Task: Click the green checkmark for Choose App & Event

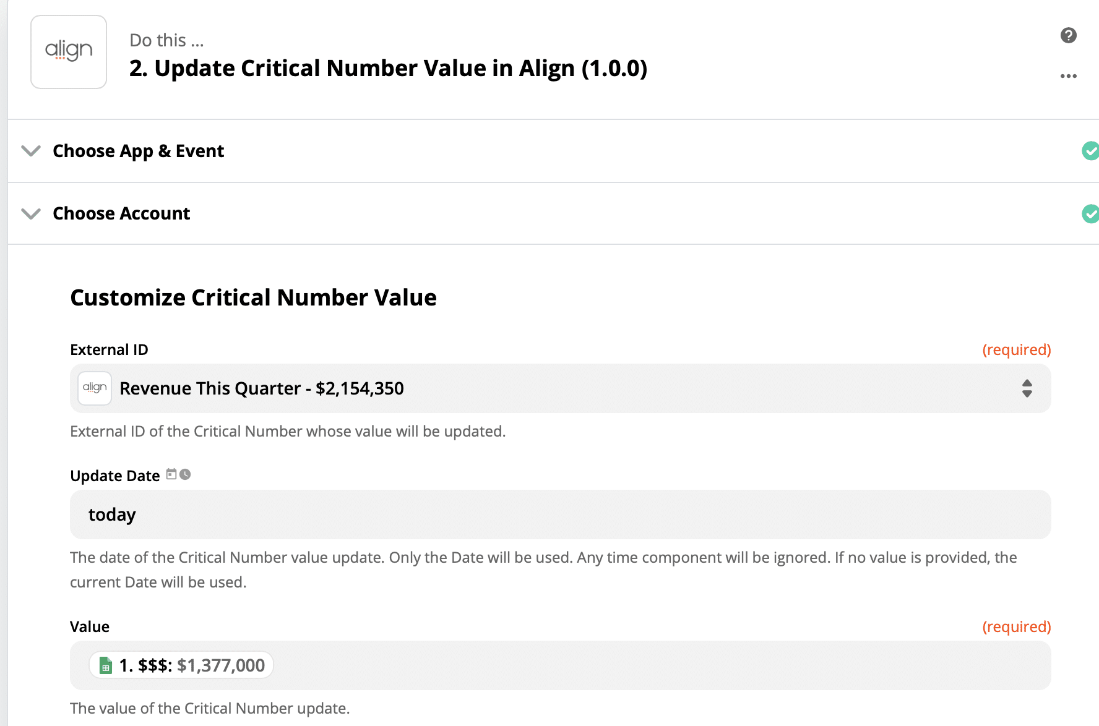Action: tap(1090, 151)
